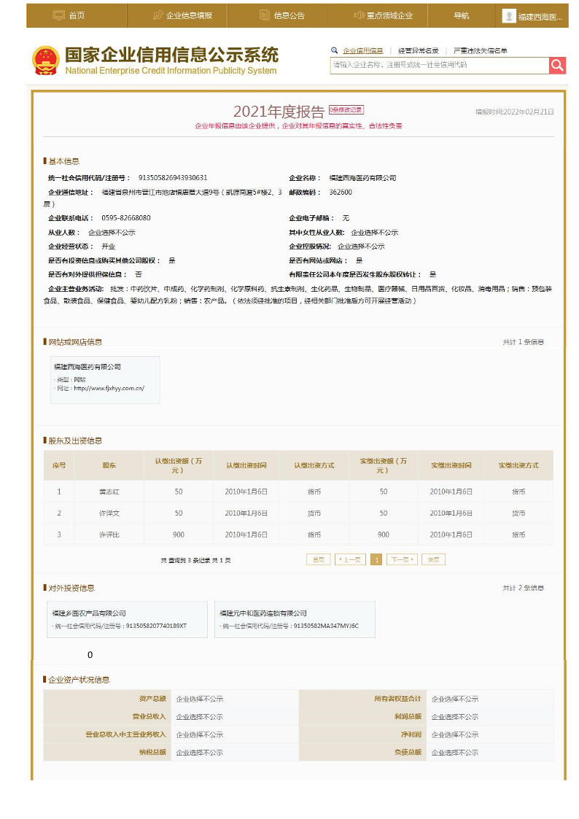Select the 企业信用信息 search tab
Viewport: 579px width, 819px height.
(x=363, y=50)
